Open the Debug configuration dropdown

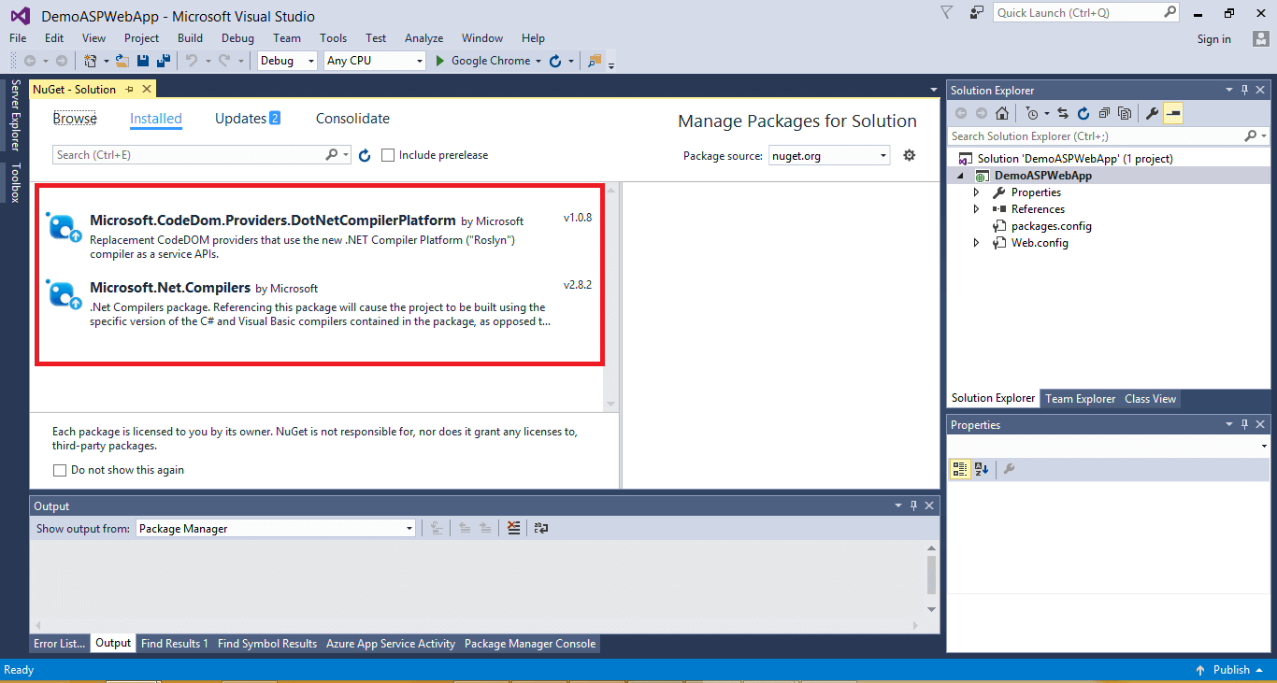pos(312,61)
